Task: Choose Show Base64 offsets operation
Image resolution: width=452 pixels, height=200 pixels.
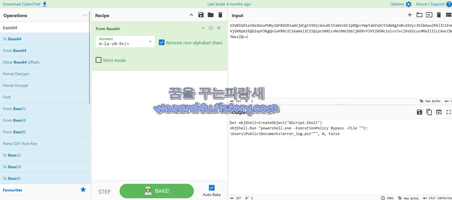Action: [x=45, y=62]
